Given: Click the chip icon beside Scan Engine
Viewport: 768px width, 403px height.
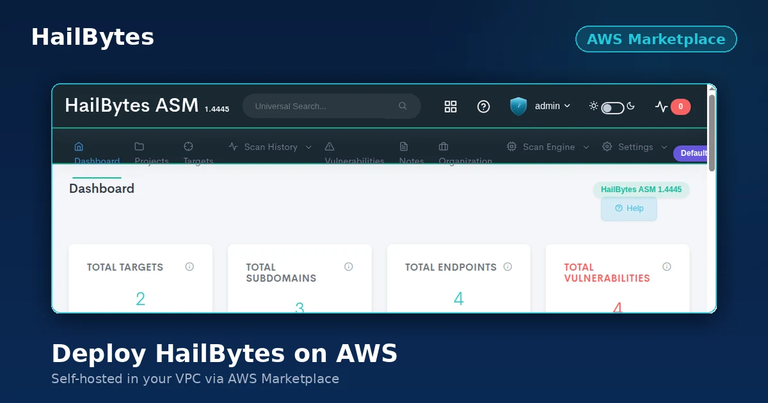Looking at the screenshot, I should click(512, 146).
